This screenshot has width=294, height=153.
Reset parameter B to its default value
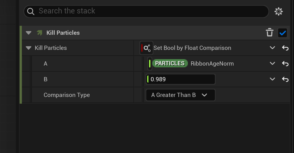click(285, 79)
